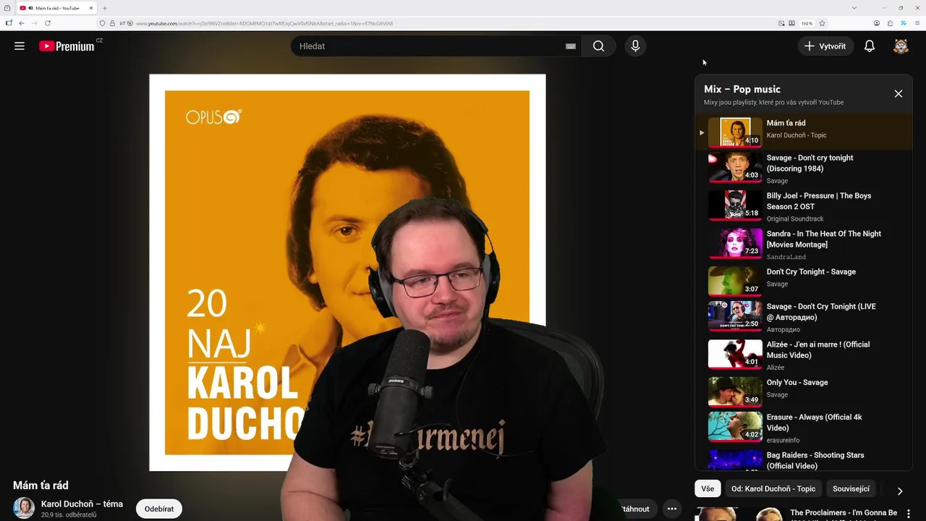Open menu for The Proclaimers video
This screenshot has height=521, width=926.
coord(909,514)
